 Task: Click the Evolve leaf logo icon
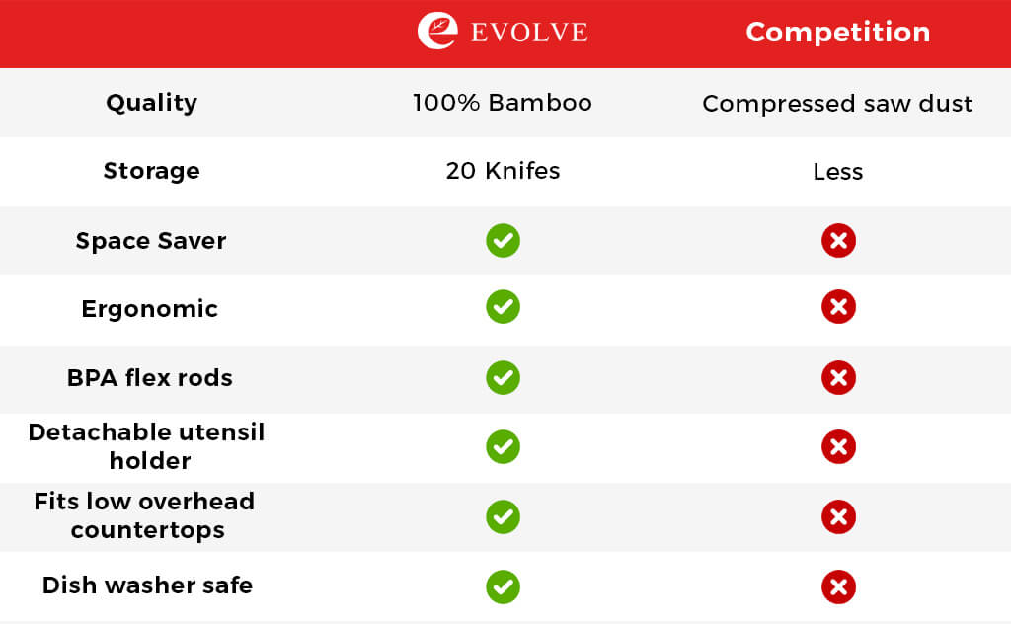(437, 31)
